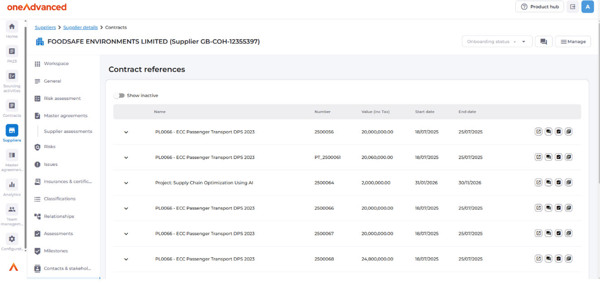
Task: Open the Home icon in left rail
Action: coord(12,27)
